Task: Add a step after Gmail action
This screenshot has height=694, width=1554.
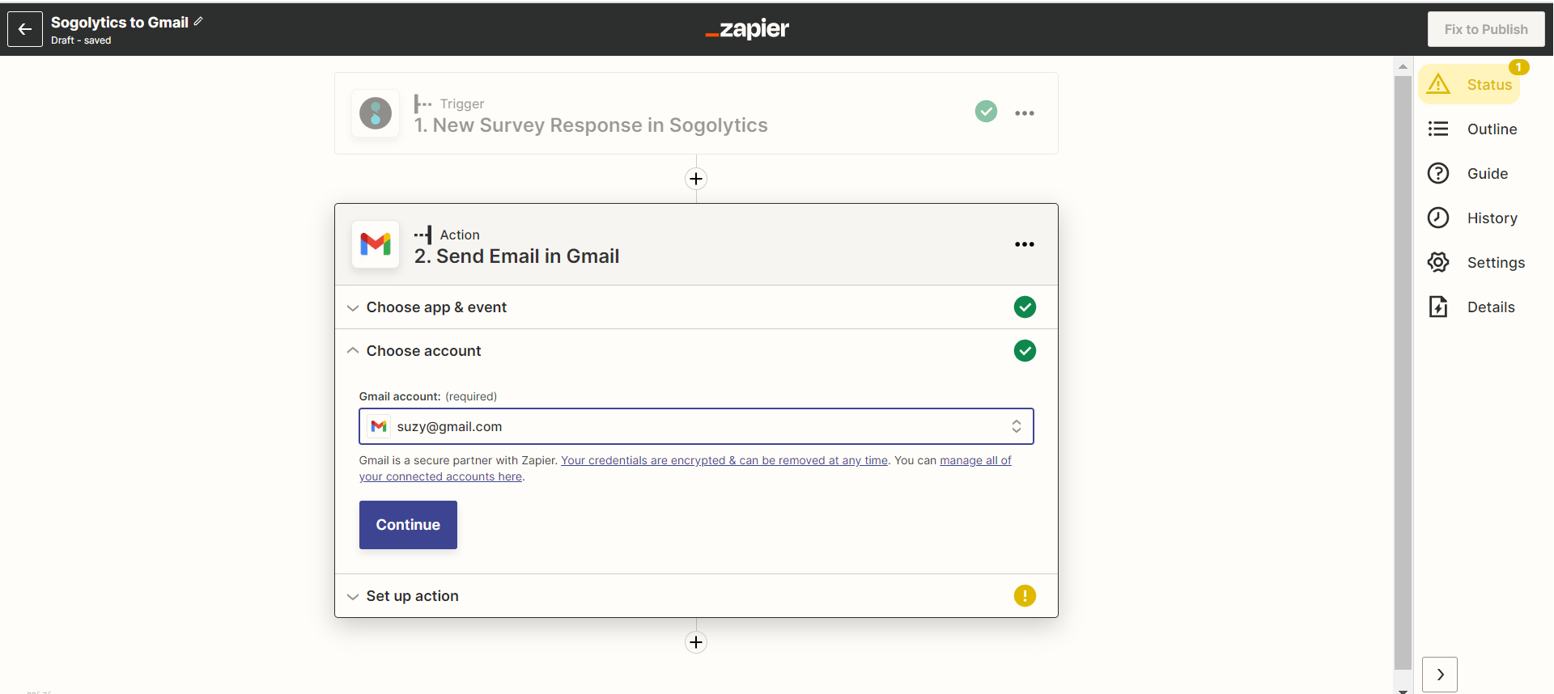Action: click(696, 642)
